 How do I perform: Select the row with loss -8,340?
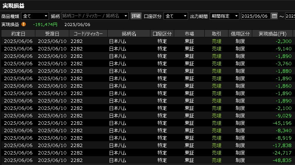(147, 131)
